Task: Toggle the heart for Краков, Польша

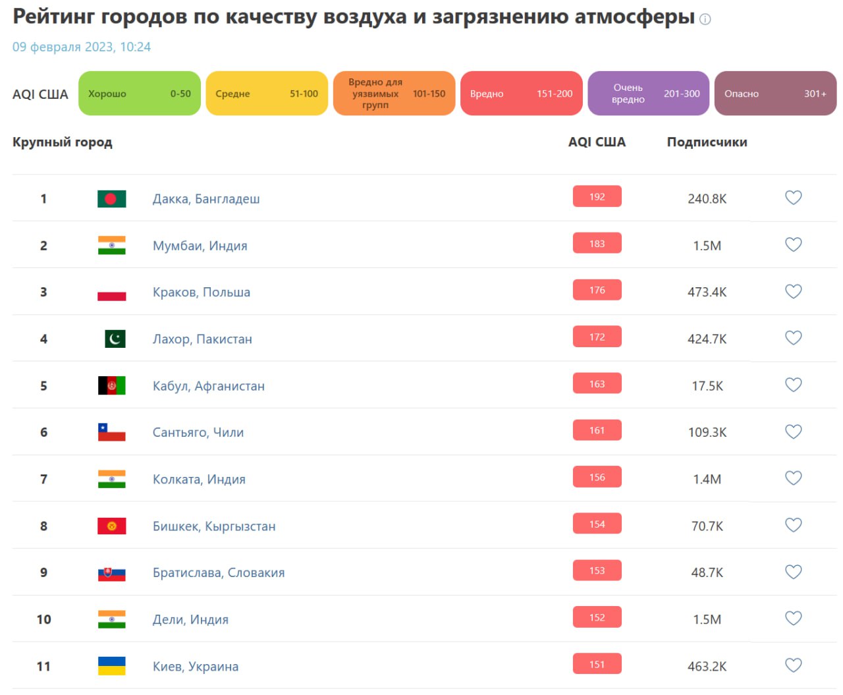Action: coord(793,291)
